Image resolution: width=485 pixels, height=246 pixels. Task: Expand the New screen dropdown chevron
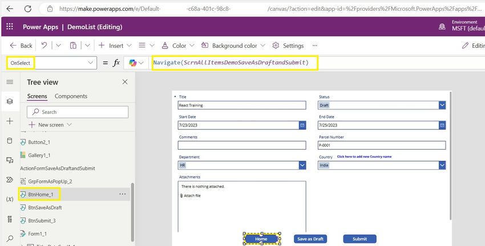coord(69,125)
